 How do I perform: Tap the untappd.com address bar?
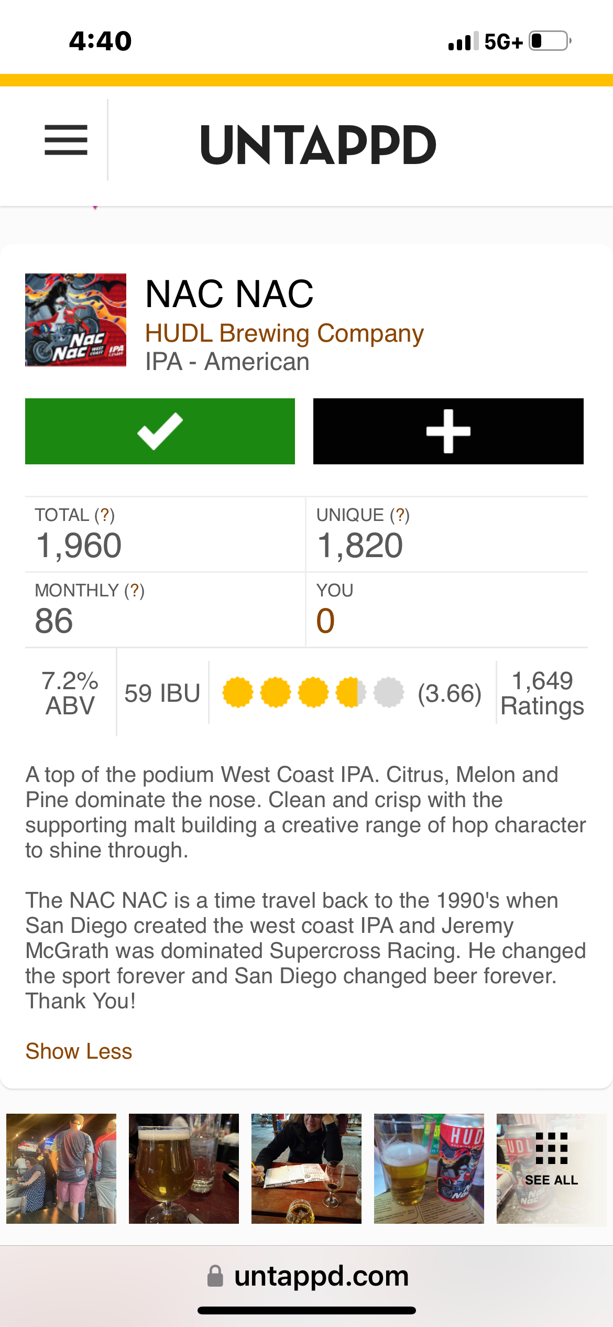321,1277
